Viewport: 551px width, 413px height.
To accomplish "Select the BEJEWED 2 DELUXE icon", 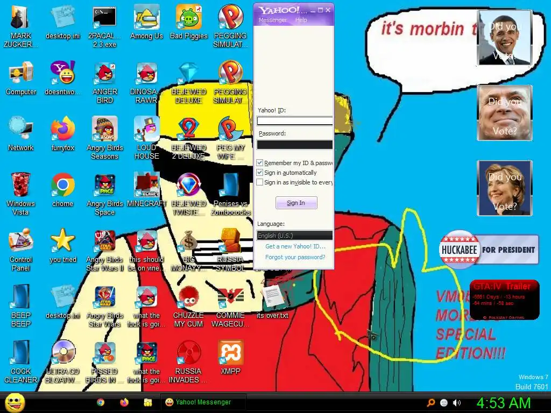I will point(189,138).
